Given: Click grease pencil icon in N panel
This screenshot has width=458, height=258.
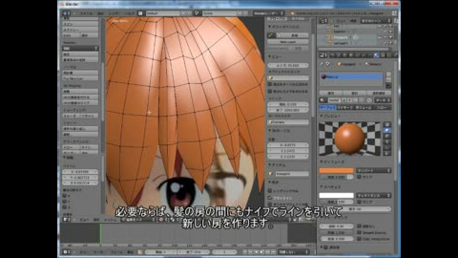Looking at the screenshot, I should (271, 35).
